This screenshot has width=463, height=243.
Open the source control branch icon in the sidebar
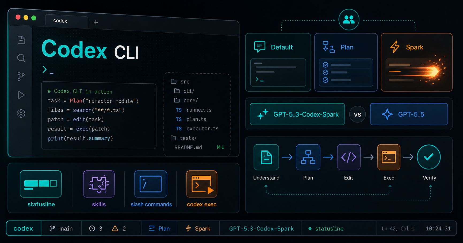click(x=21, y=77)
